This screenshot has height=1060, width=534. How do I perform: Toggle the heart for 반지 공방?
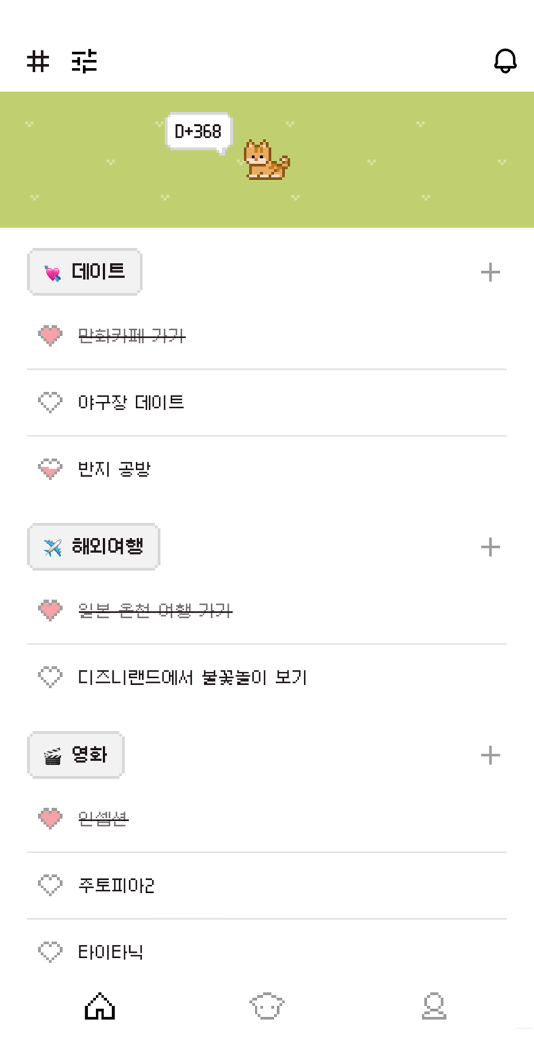(x=50, y=469)
